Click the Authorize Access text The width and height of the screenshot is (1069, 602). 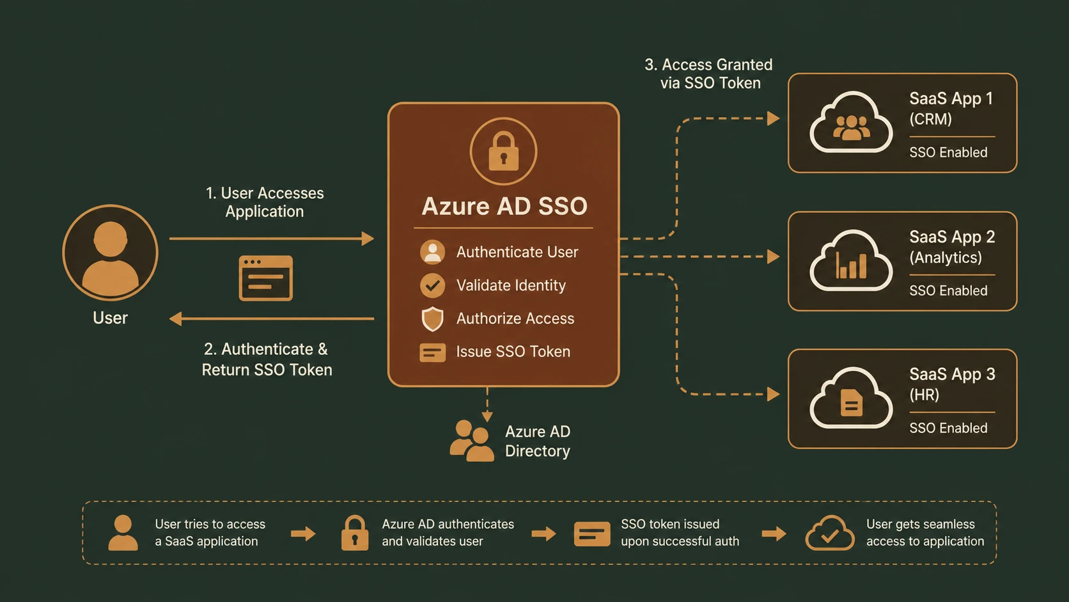515,319
